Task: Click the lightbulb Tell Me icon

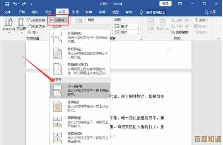Action: (141, 12)
